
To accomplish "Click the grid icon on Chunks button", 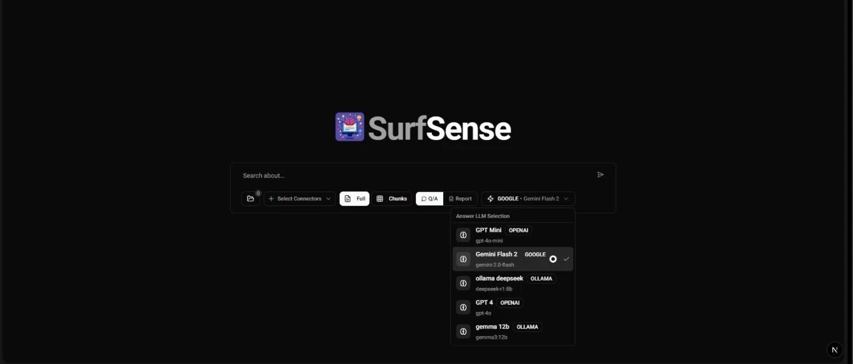I will click(x=380, y=199).
